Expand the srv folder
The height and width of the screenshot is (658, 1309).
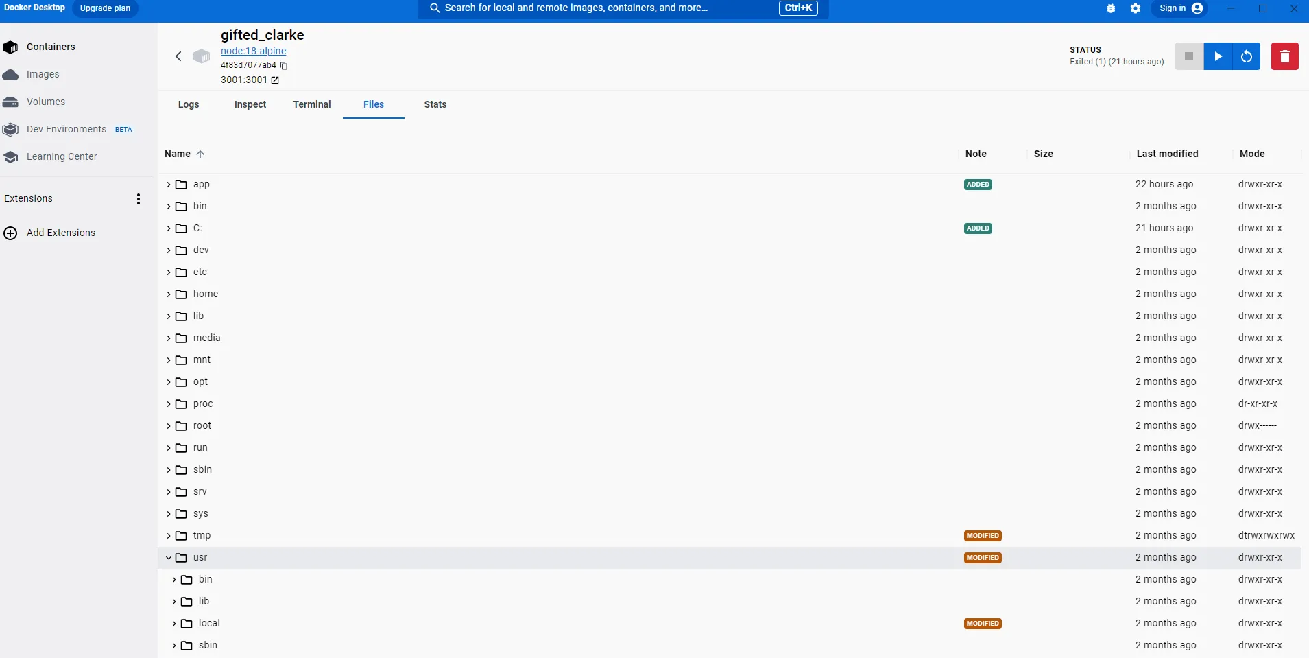click(x=169, y=492)
